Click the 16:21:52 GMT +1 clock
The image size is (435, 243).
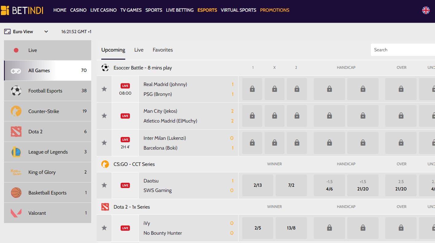tap(76, 32)
